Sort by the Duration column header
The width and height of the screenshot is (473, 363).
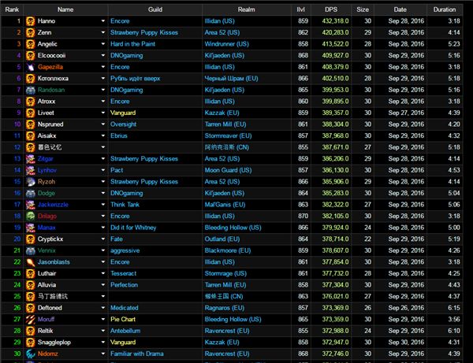pyautogui.click(x=445, y=9)
